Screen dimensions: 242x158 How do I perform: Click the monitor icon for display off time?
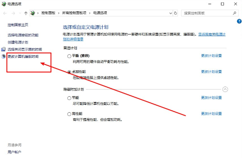coord(3,49)
